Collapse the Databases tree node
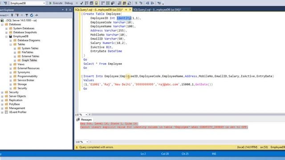Screen dimensions: 285x160 click(2, 24)
